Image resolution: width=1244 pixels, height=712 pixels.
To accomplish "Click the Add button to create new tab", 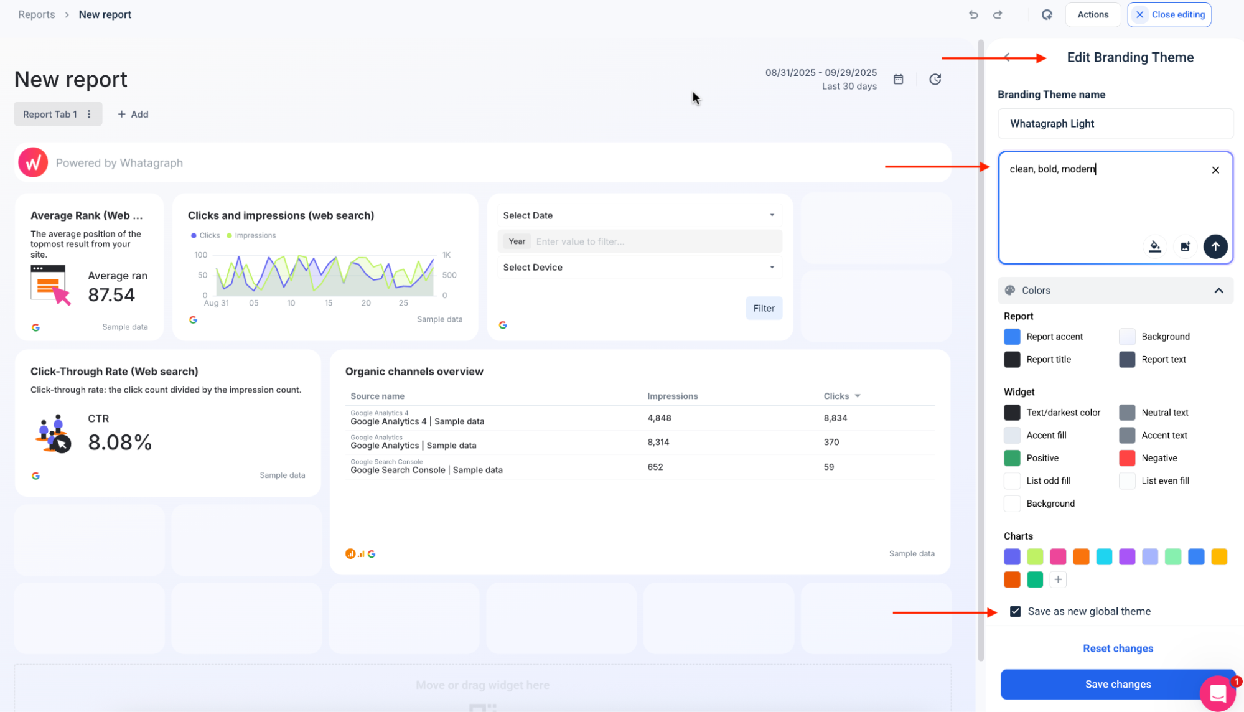I will (x=133, y=114).
